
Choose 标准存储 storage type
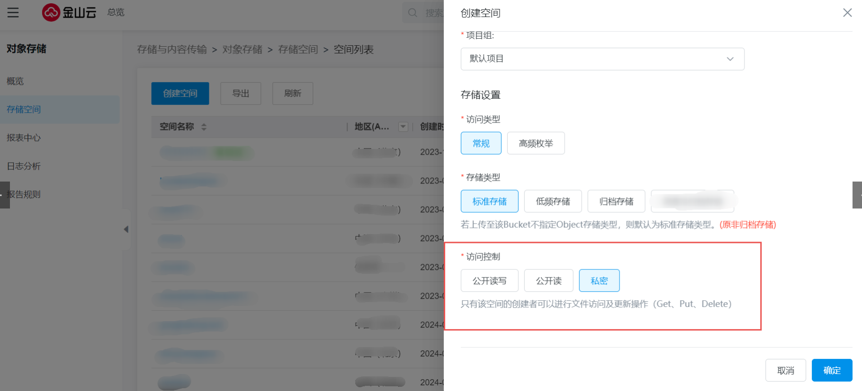pos(490,201)
